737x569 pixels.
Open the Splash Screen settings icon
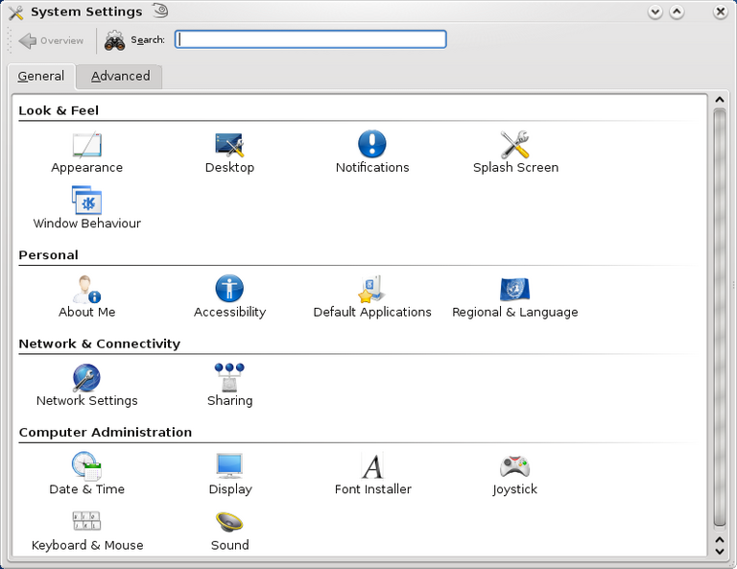515,144
